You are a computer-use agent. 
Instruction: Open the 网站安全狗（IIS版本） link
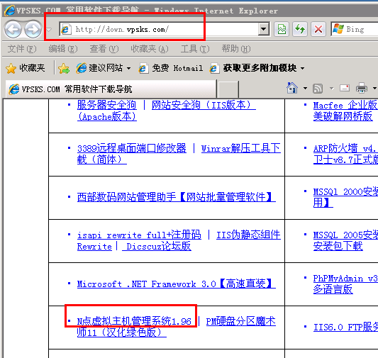[204, 105]
